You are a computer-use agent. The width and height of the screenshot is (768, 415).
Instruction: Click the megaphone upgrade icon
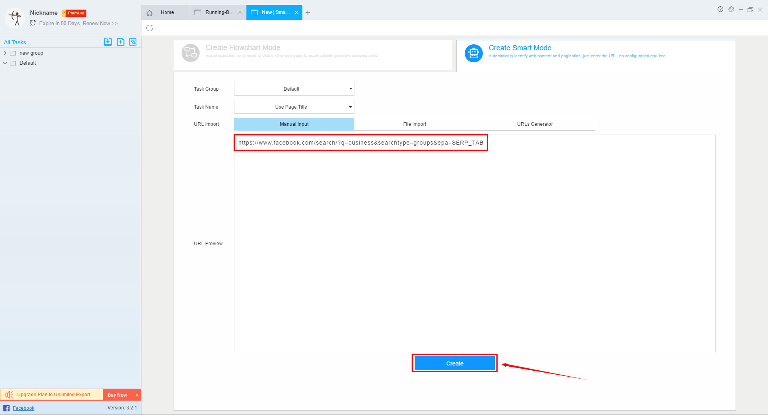click(9, 395)
